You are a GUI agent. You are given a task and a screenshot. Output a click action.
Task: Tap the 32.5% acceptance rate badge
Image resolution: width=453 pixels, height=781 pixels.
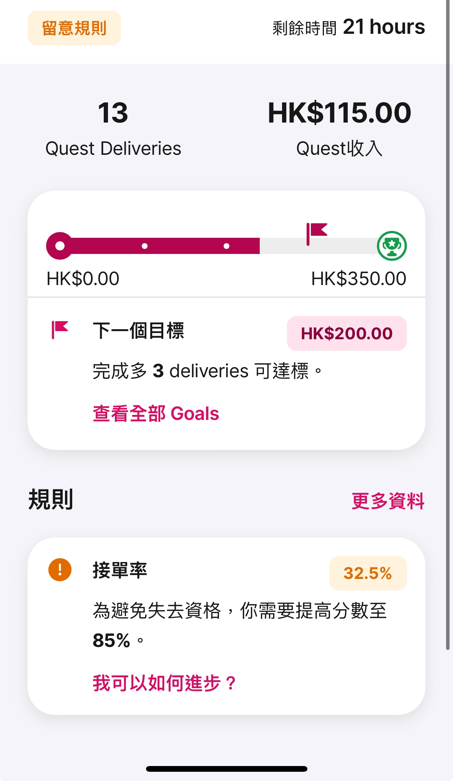pos(368,573)
